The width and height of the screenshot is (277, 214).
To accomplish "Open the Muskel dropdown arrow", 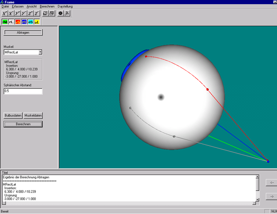I will click(x=40, y=52).
